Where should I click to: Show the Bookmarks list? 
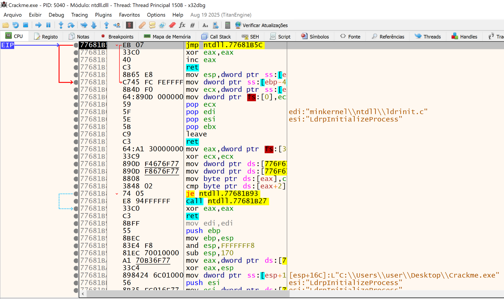pos(172,25)
